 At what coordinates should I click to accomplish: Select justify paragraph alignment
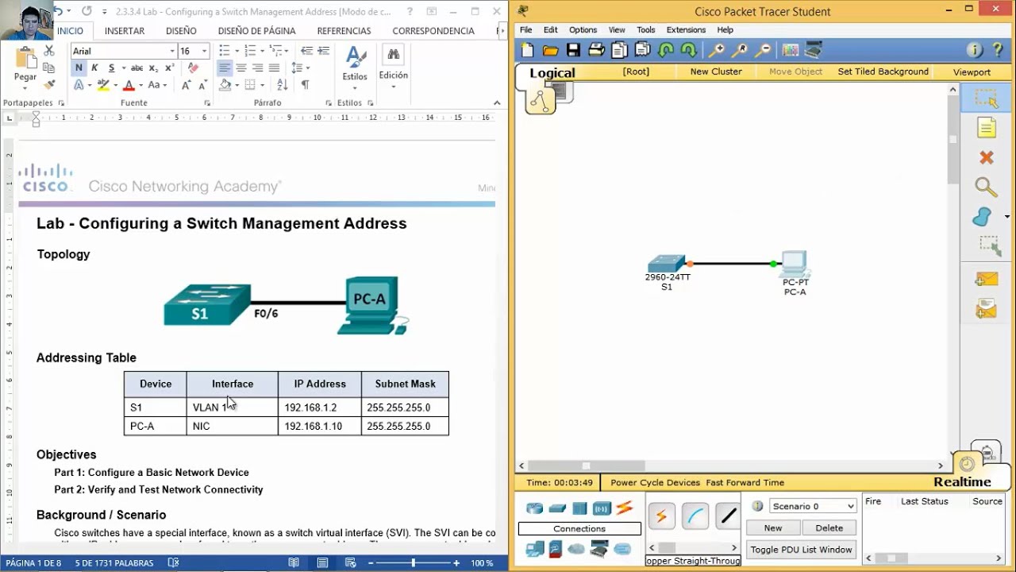pyautogui.click(x=275, y=68)
